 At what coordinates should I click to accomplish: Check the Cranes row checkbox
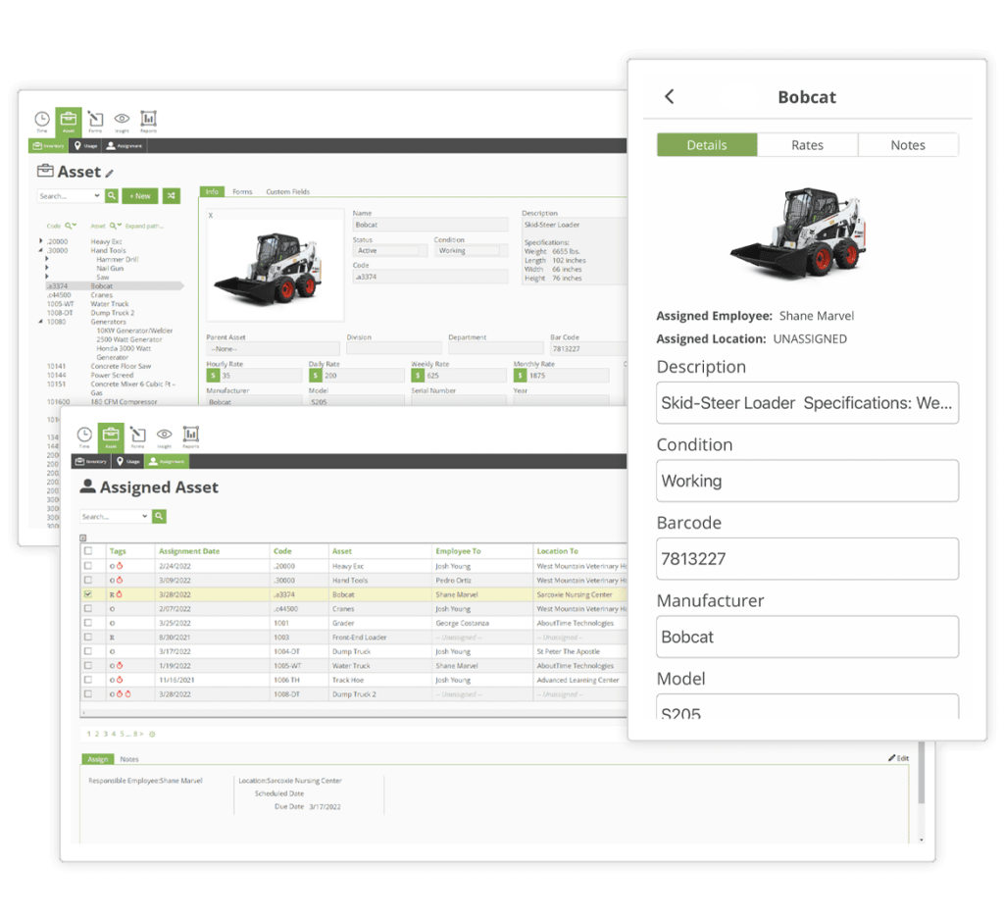(87, 609)
